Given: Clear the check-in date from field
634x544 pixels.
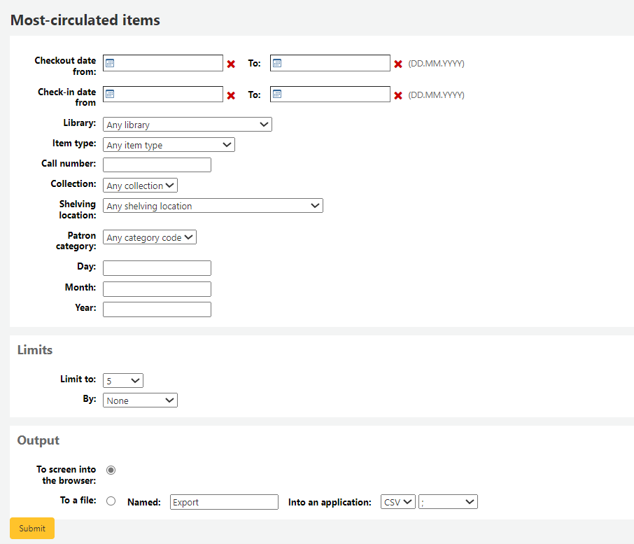Looking at the screenshot, I should (231, 95).
